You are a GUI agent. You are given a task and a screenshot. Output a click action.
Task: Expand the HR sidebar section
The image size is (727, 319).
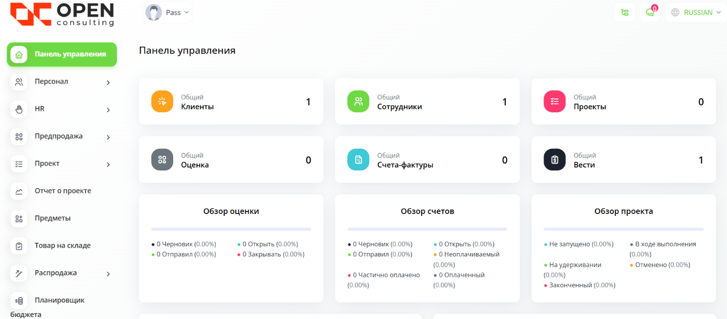pyautogui.click(x=62, y=109)
